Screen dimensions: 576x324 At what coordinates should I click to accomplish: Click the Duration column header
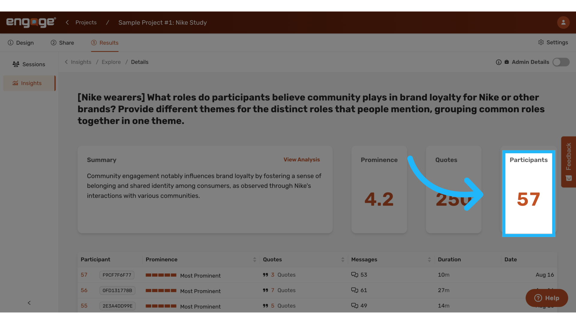449,259
